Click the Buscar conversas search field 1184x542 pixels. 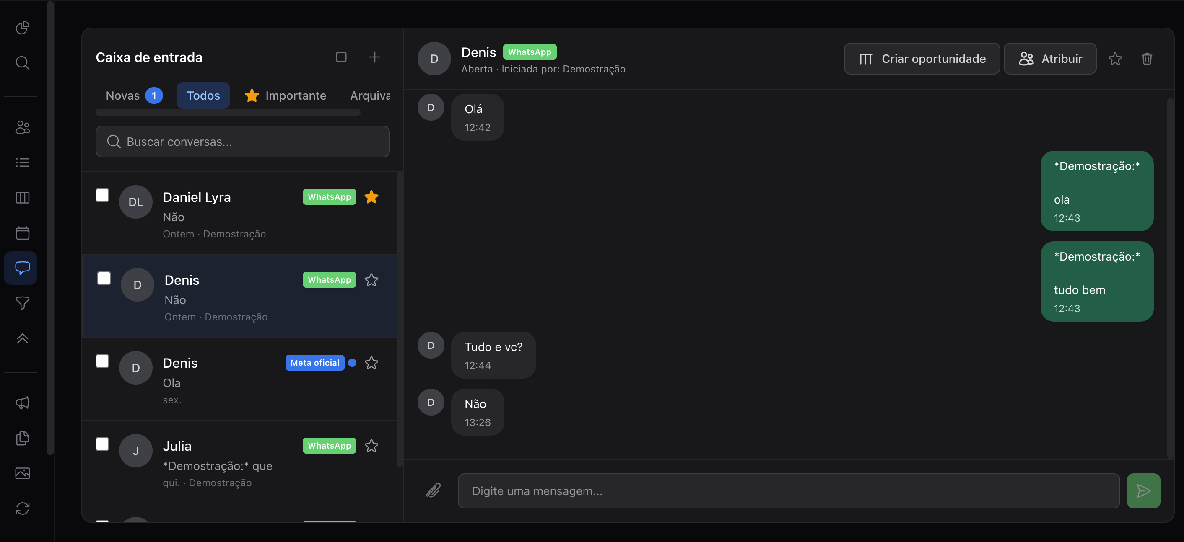(x=243, y=142)
